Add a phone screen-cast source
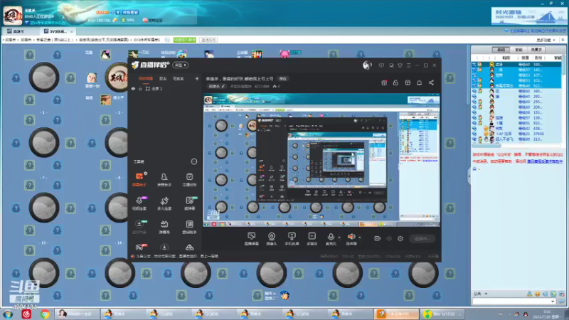The image size is (569, 320). tap(292, 239)
